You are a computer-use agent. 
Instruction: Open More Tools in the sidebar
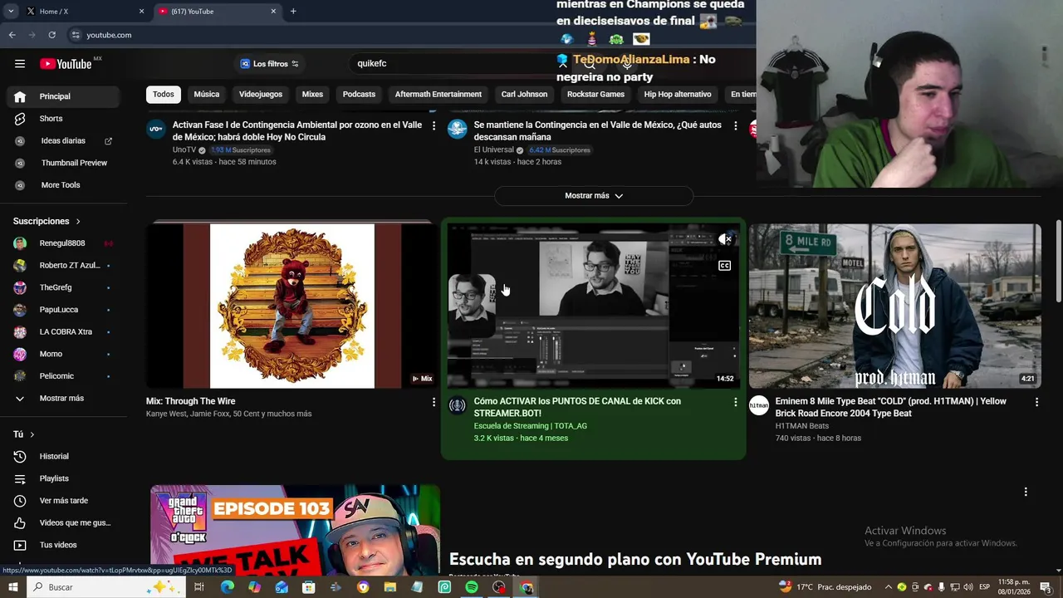pos(64,185)
